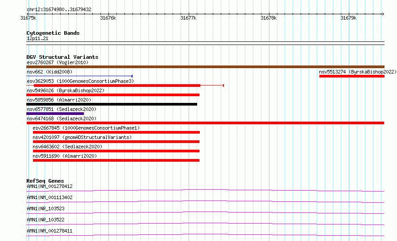This screenshot has height=241, width=397.
Task: Open the AMN1|NM_001278412 transcript label
Action: click(x=50, y=186)
